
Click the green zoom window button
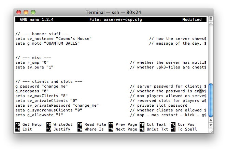(x=33, y=12)
